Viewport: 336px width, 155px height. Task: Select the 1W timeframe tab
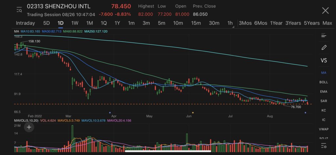pyautogui.click(x=75, y=23)
